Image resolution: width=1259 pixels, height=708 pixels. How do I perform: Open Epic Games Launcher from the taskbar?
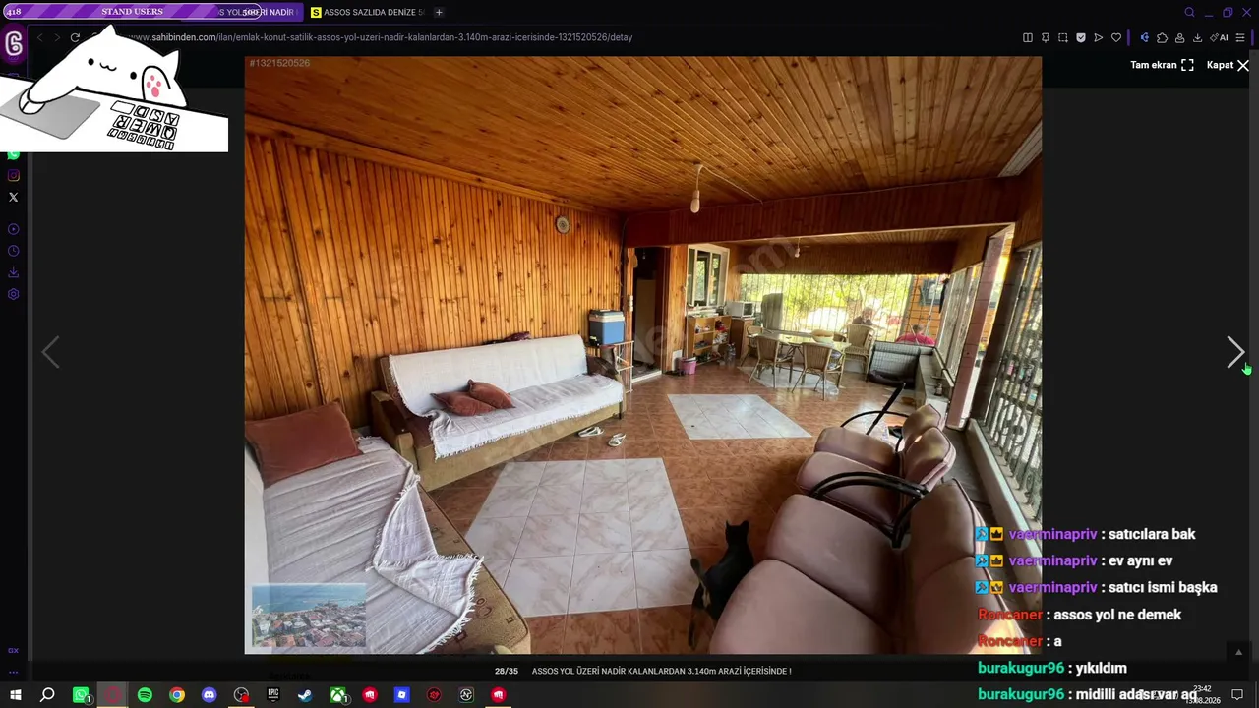273,695
